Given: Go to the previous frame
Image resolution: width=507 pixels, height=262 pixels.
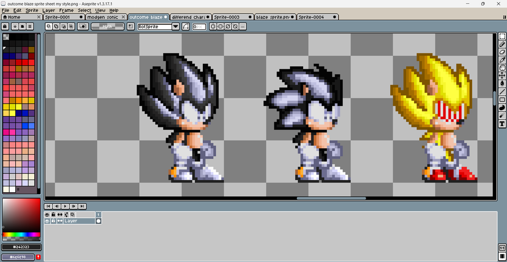Looking at the screenshot, I should point(57,206).
